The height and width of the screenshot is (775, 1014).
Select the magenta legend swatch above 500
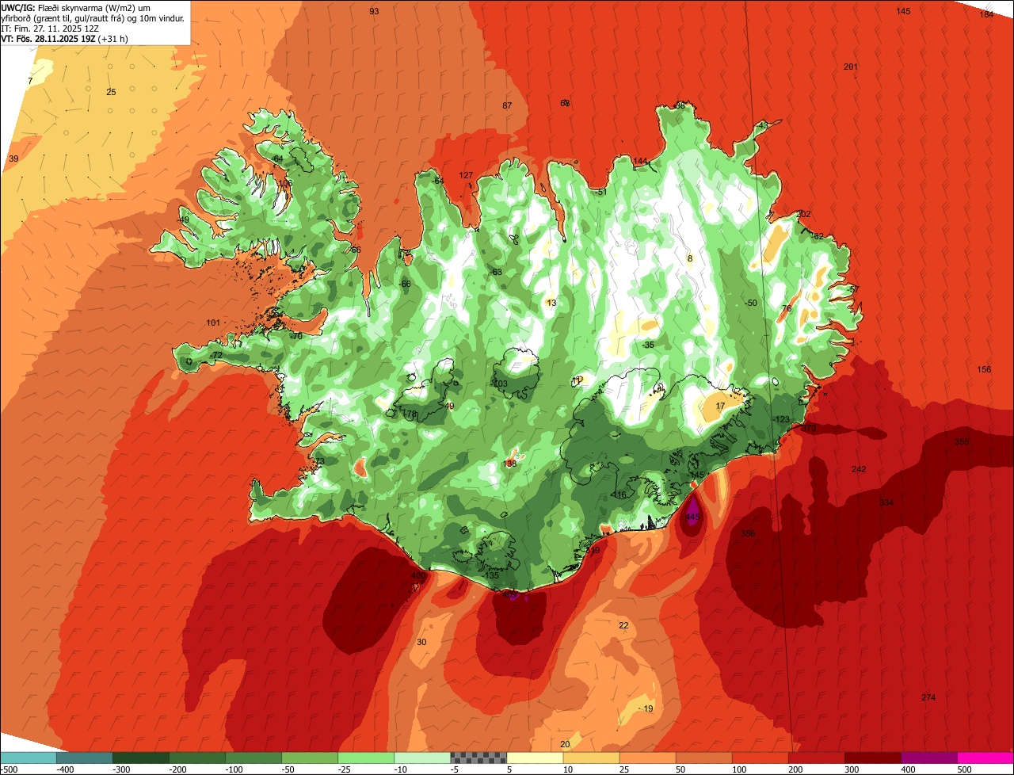click(985, 757)
